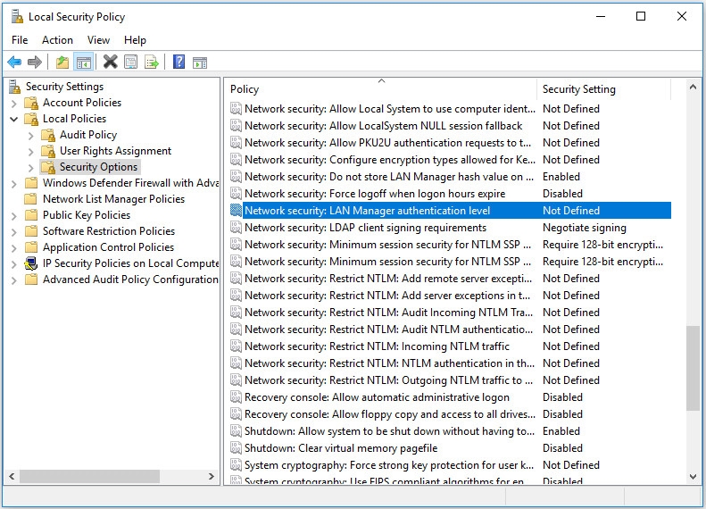The image size is (706, 509).
Task: Expand the Software Restriction Policies node
Action: (x=14, y=232)
